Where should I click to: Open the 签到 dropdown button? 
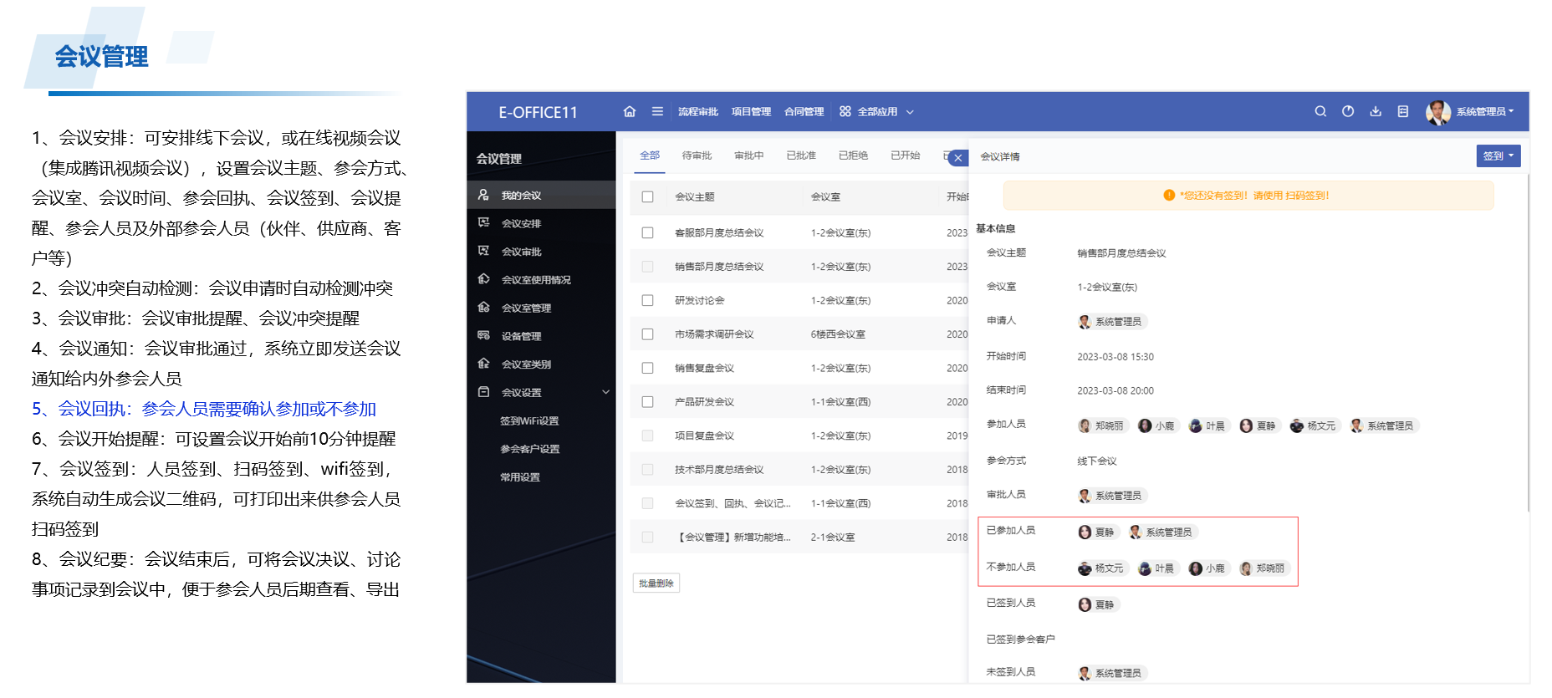(x=1498, y=155)
